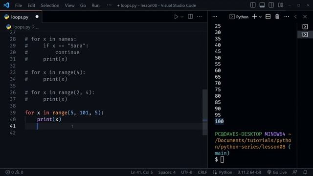Open terminal panel More Actions ellipsis
The height and width of the screenshot is (176, 313).
(x=287, y=17)
